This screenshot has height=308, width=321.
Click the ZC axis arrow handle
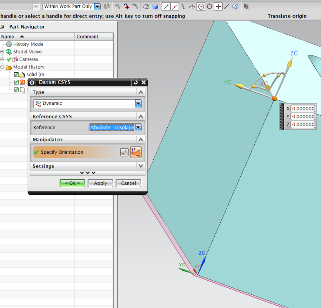(x=289, y=63)
